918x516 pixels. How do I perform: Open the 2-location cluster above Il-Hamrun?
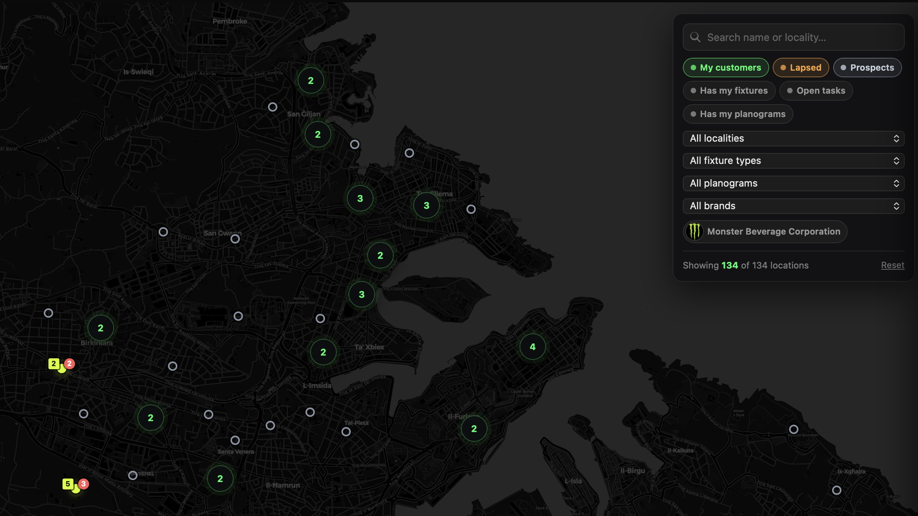pos(220,479)
